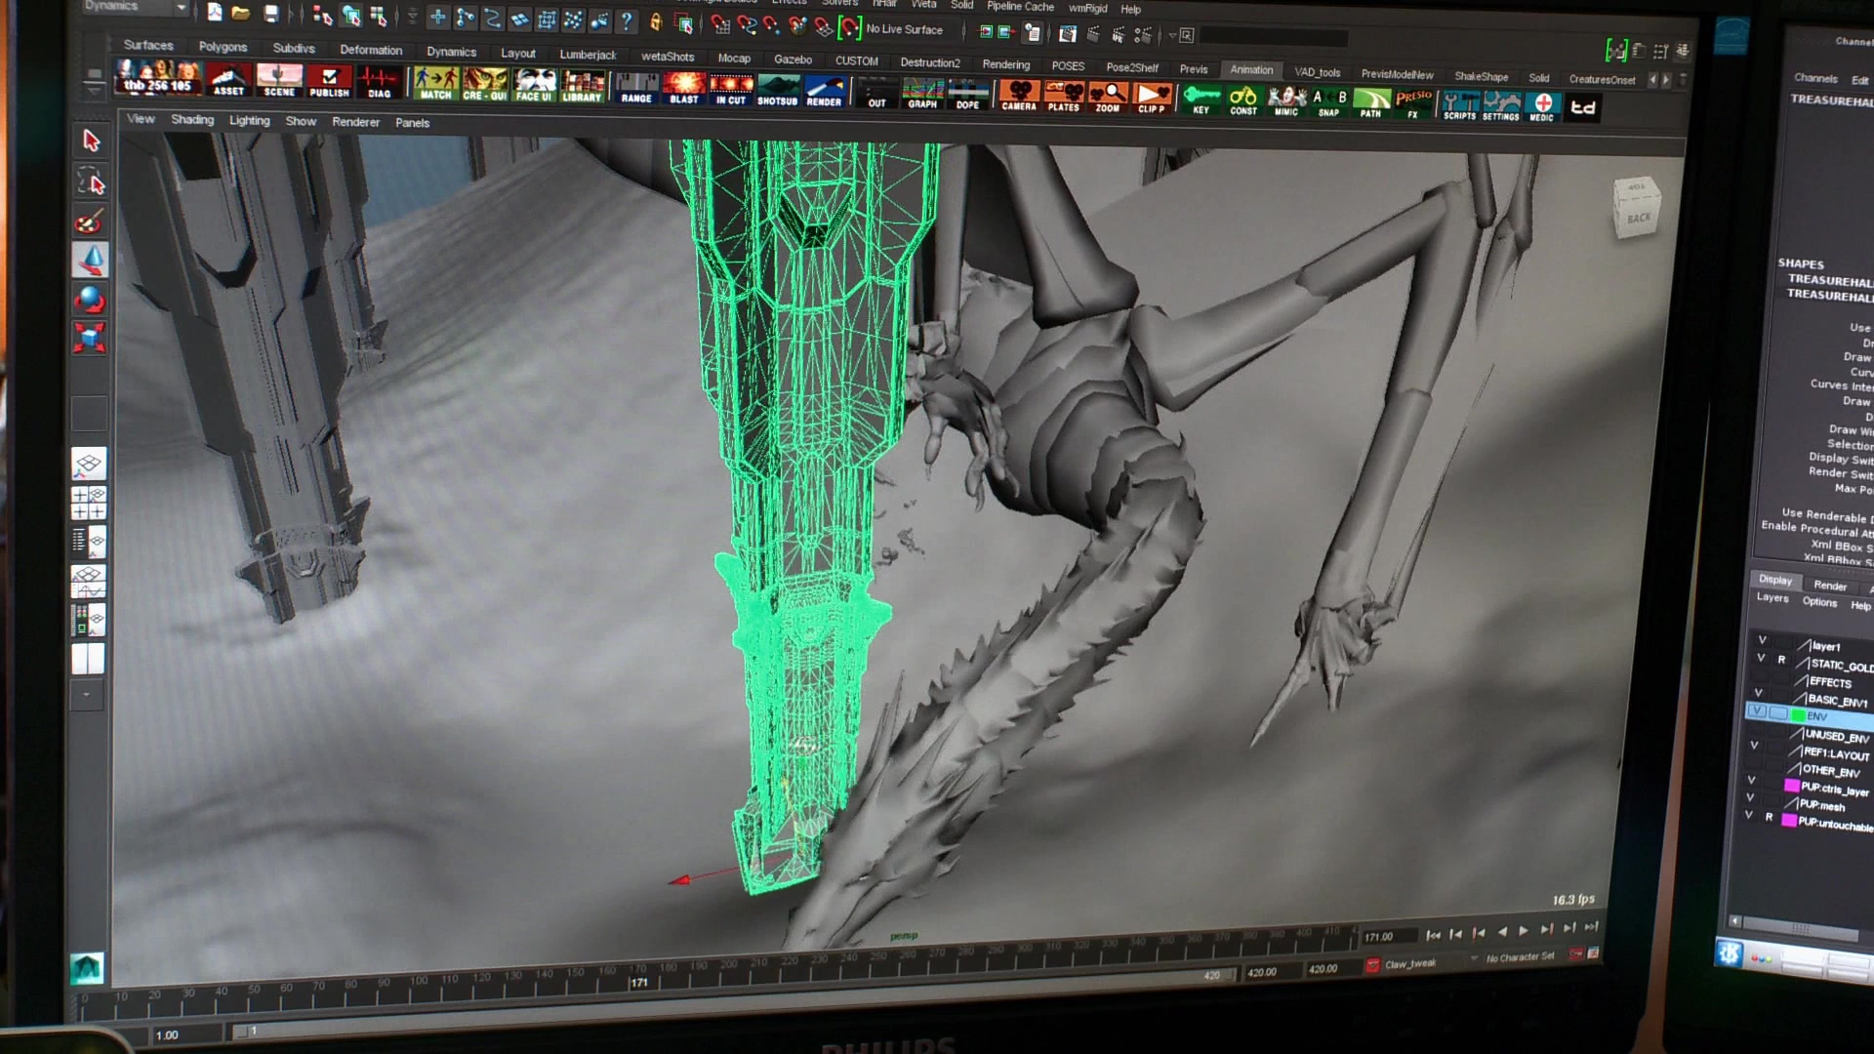Launch the FACE UI shelf tool

coord(534,86)
